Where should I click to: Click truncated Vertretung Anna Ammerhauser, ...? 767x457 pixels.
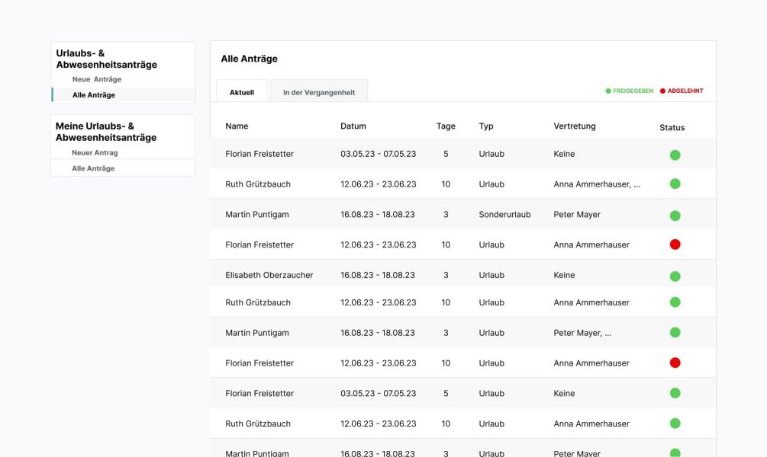pos(597,184)
